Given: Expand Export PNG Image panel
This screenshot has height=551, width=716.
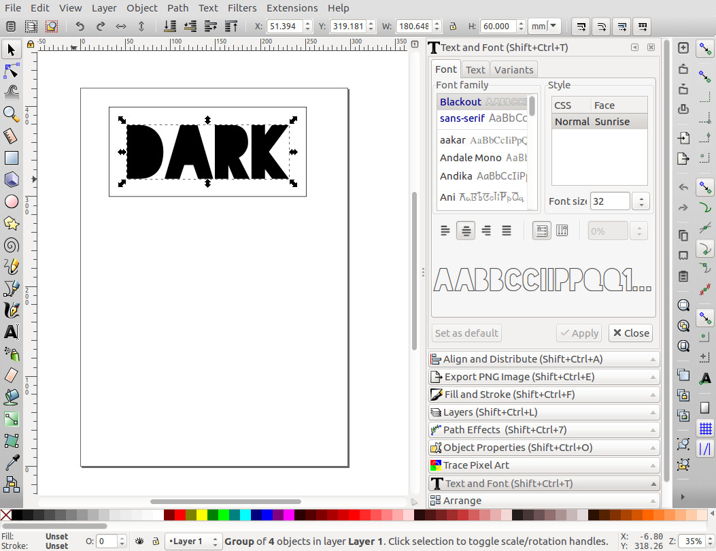Looking at the screenshot, I should pyautogui.click(x=544, y=377).
